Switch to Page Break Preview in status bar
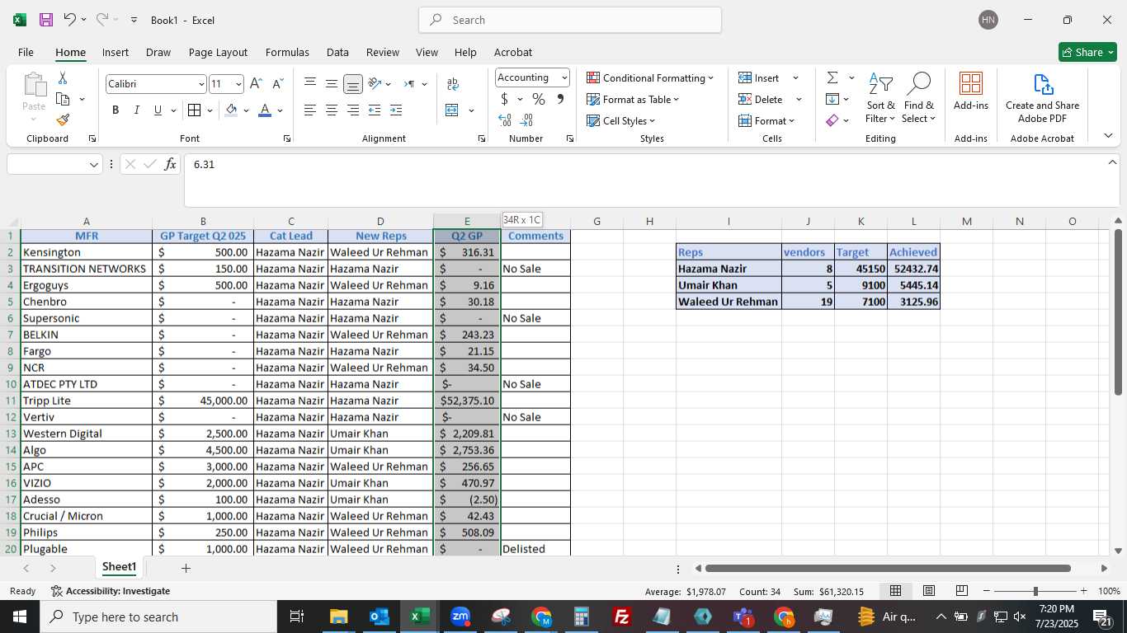The height and width of the screenshot is (633, 1127). [x=962, y=591]
